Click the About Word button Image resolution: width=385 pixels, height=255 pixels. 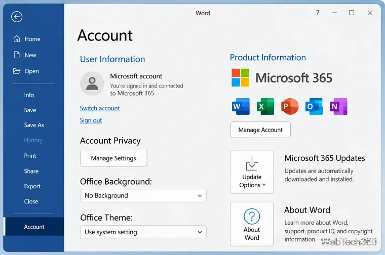[x=252, y=224]
